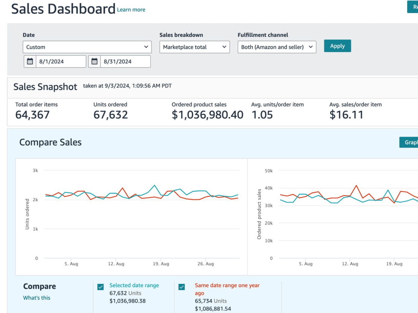Screen dimensions: 418x313
Task: Expand the Fulfillment channel dropdown
Action: 277,47
